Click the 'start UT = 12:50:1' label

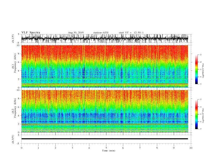(131, 33)
